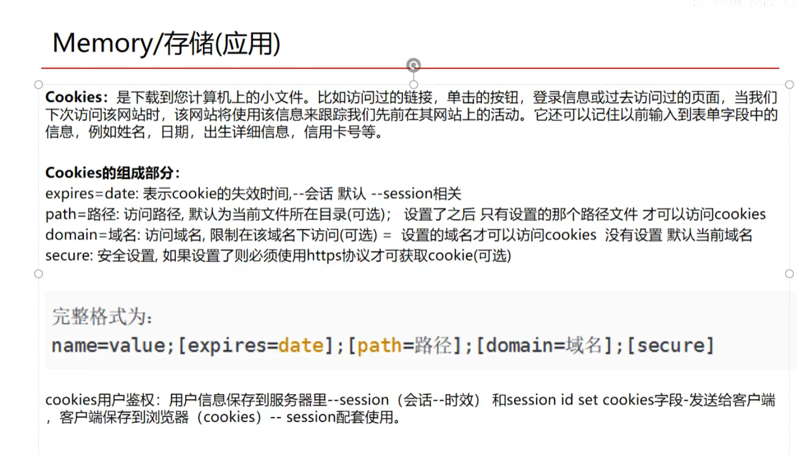The width and height of the screenshot is (797, 454).
Task: Click the line starting with "secure: 安全设置"
Action: click(x=278, y=256)
